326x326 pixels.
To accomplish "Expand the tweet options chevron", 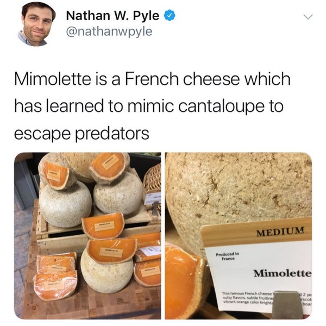I will 308,17.
